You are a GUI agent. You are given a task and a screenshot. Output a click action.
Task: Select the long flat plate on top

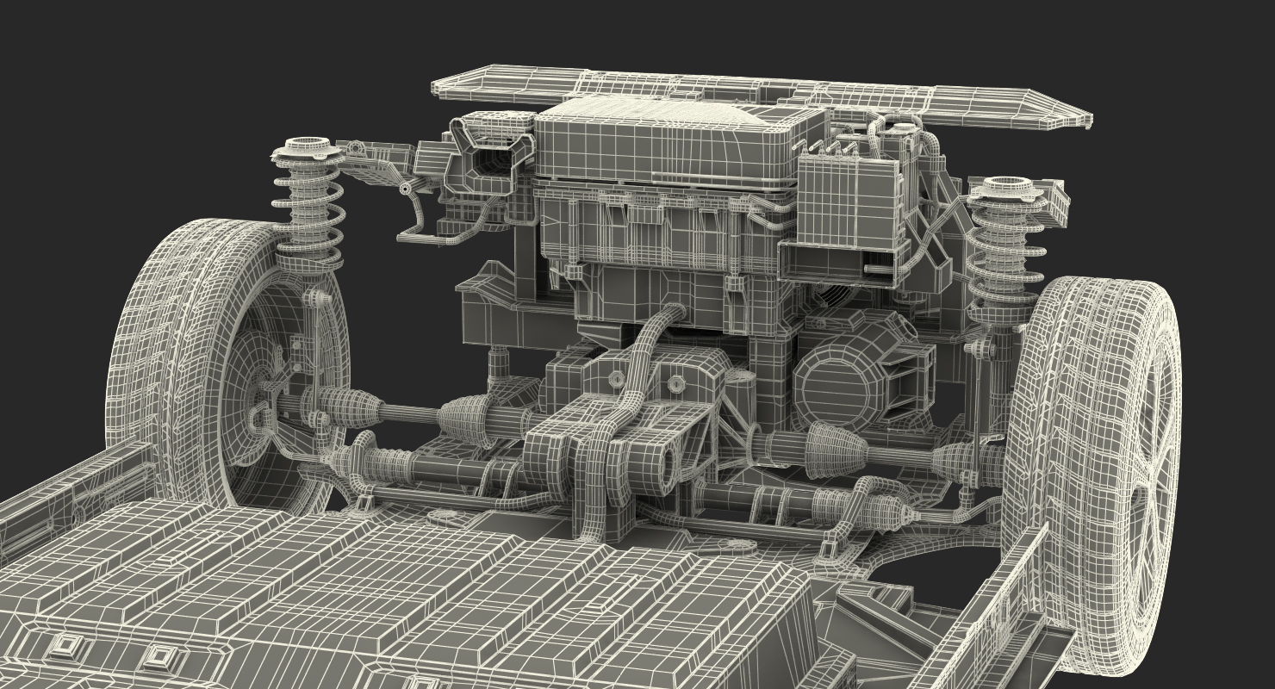coord(762,96)
